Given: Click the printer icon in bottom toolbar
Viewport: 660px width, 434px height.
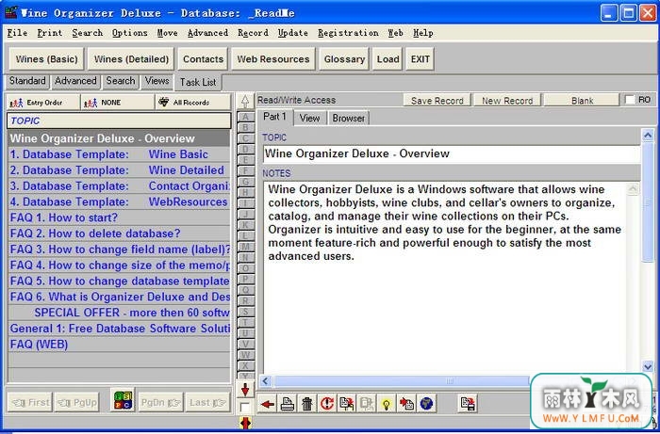Looking at the screenshot, I should click(287, 404).
